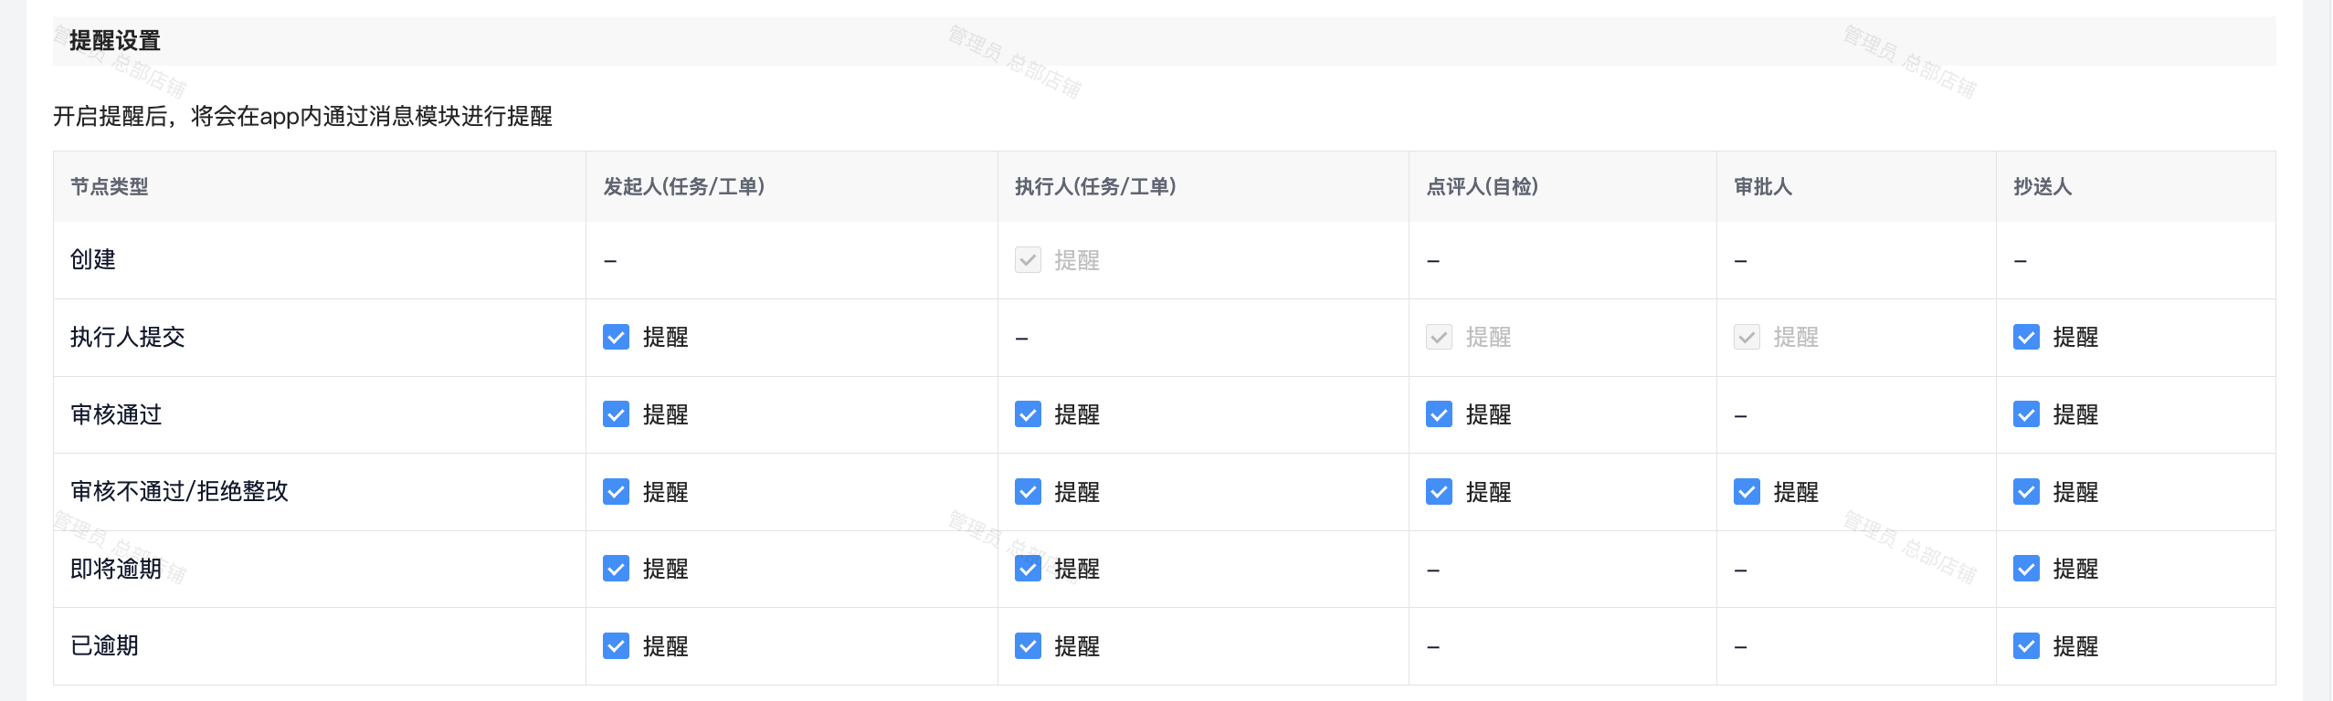This screenshot has height=701, width=2333.
Task: Toggle 发起人 reminder for 已逾期 row
Action: [x=617, y=647]
